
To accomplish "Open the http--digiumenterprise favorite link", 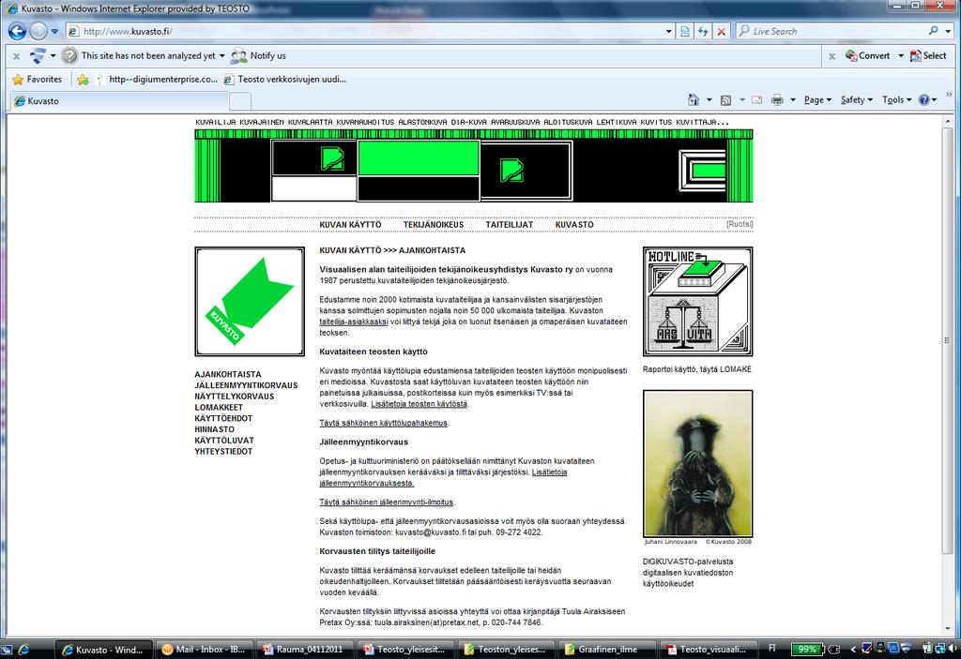I will [x=158, y=79].
